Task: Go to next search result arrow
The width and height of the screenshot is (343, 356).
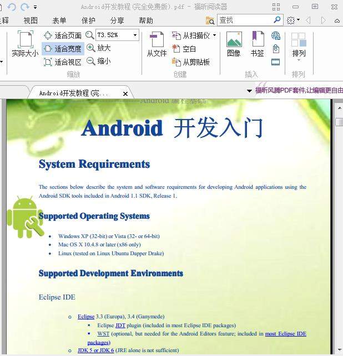Action: [324, 20]
